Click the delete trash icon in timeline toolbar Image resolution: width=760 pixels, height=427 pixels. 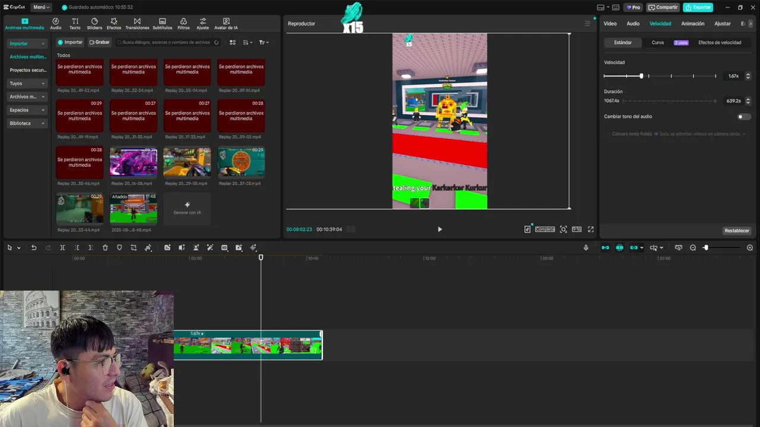pyautogui.click(x=105, y=247)
